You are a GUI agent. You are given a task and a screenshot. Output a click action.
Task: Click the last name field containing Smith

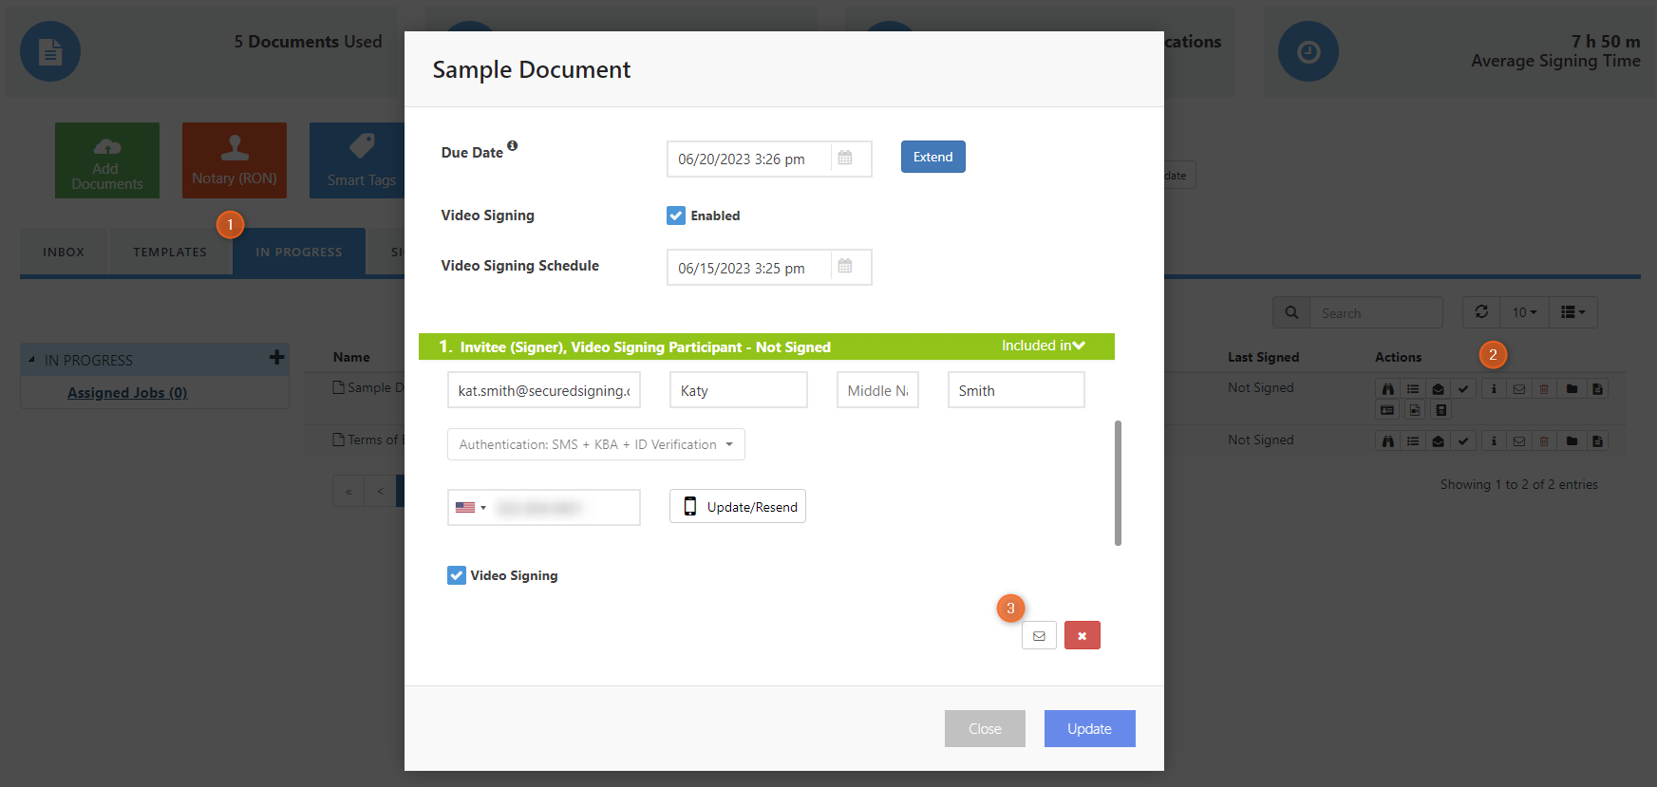coord(1016,390)
